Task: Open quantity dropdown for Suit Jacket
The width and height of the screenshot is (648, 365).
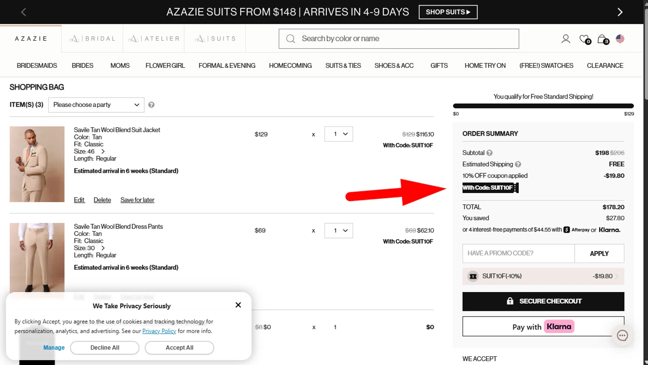Action: [x=339, y=134]
